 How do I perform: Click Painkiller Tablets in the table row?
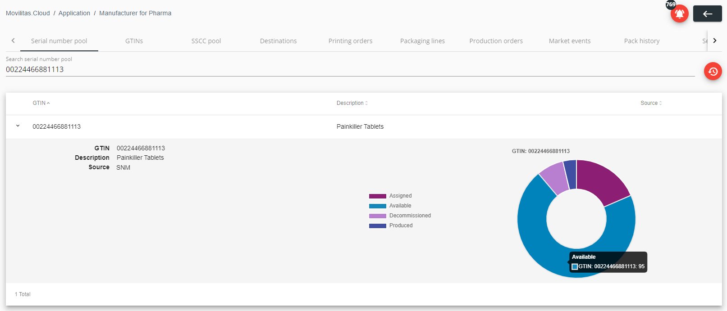pyautogui.click(x=360, y=126)
